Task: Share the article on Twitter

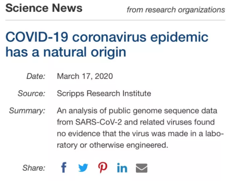Action: tap(83, 168)
